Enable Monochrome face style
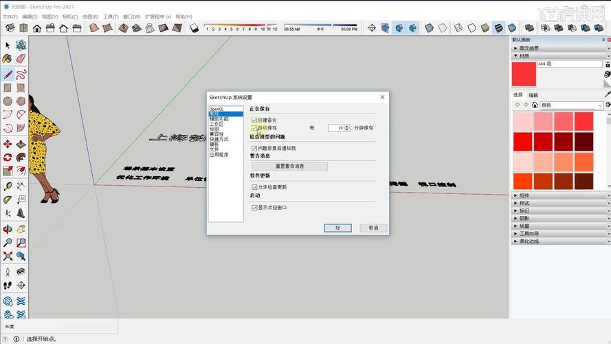This screenshot has height=344, width=611. click(x=512, y=28)
